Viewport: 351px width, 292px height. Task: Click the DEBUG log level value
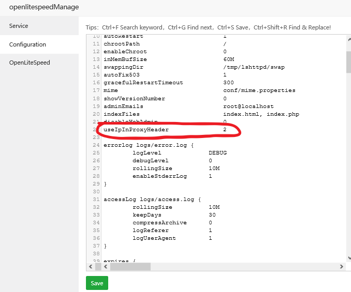(x=218, y=153)
